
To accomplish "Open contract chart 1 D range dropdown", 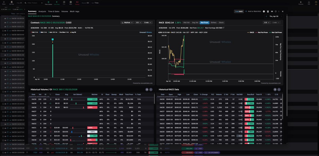I will [138, 23].
